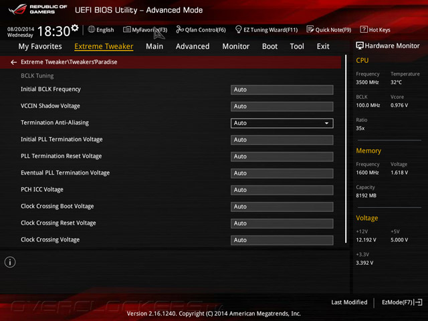Click Eventual PLL Termination Voltage field
The width and height of the screenshot is (428, 321).
[282, 173]
